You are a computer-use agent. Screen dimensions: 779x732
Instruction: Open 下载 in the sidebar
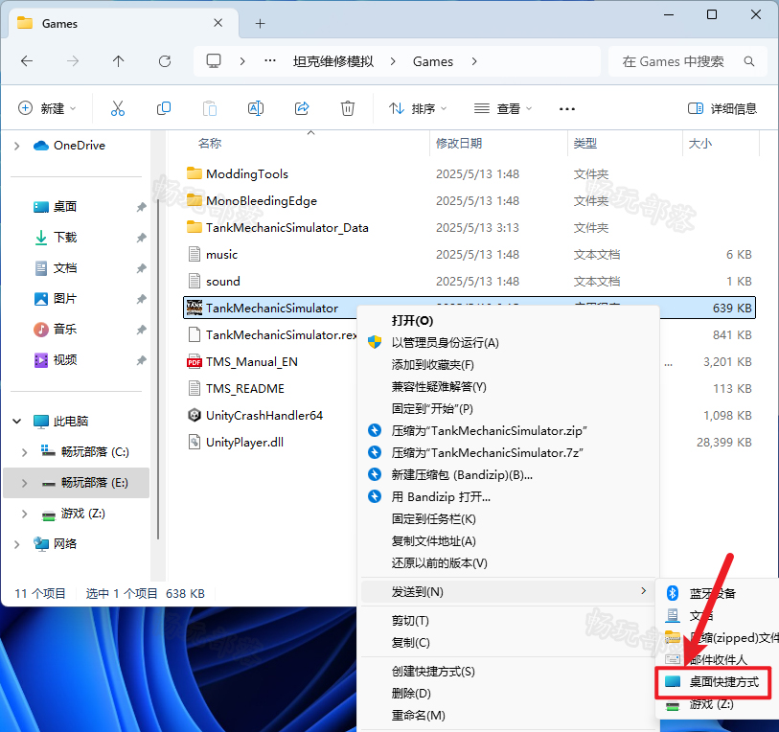65,238
